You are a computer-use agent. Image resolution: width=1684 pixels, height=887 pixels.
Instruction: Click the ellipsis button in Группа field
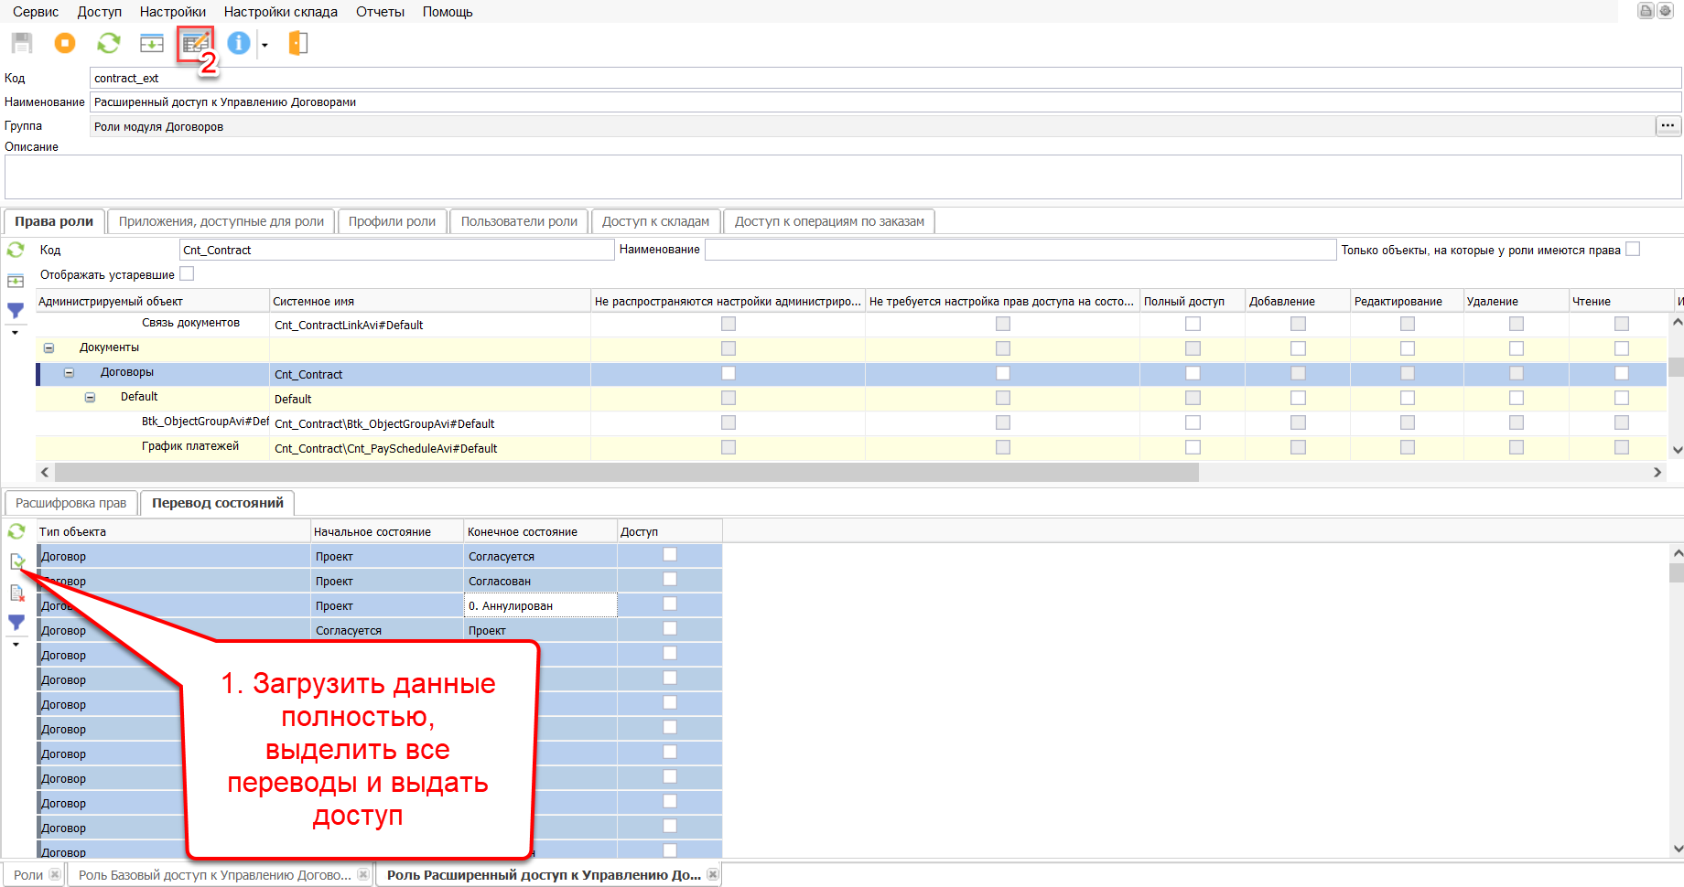click(1668, 126)
